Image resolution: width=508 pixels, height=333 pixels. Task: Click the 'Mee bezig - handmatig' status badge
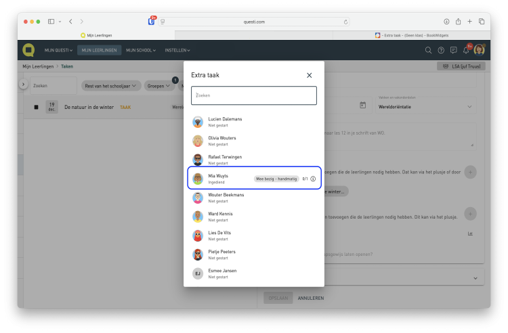[x=276, y=179]
